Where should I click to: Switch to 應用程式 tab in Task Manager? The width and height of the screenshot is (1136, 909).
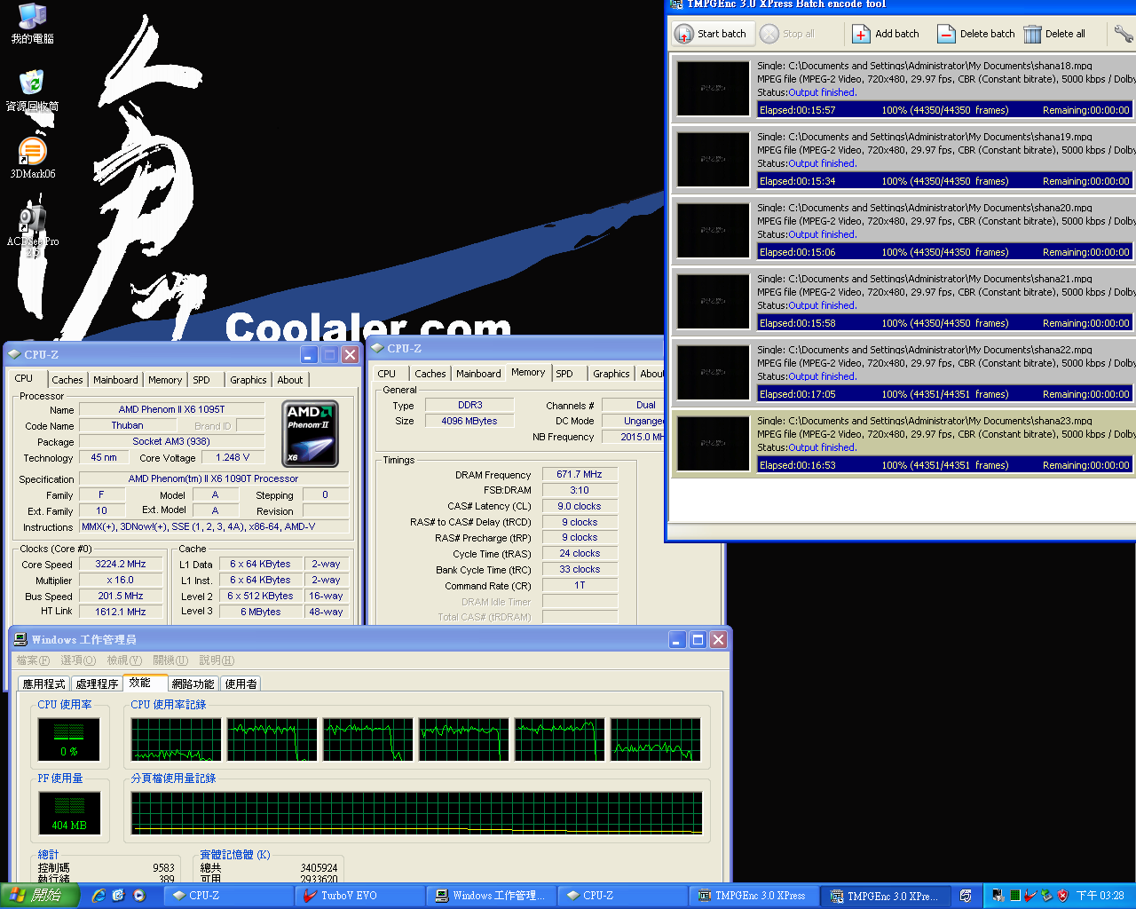43,684
